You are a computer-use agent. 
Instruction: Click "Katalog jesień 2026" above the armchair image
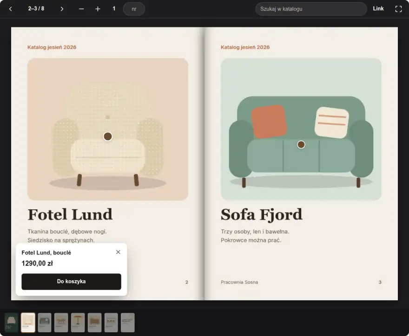pyautogui.click(x=52, y=47)
